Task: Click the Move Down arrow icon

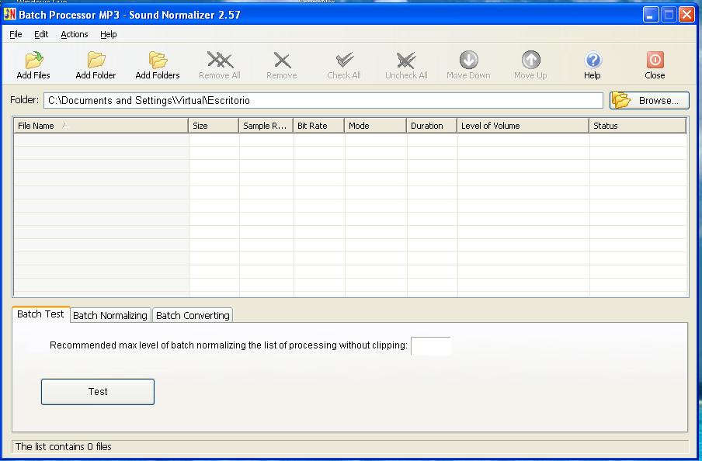Action: click(x=469, y=60)
